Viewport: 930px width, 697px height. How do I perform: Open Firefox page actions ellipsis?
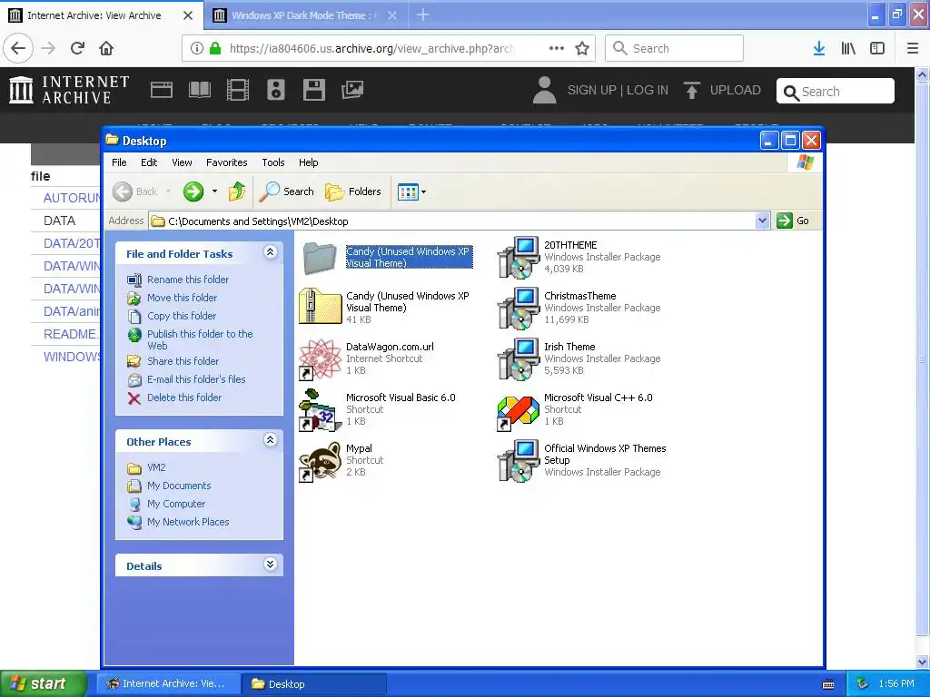pyautogui.click(x=557, y=48)
